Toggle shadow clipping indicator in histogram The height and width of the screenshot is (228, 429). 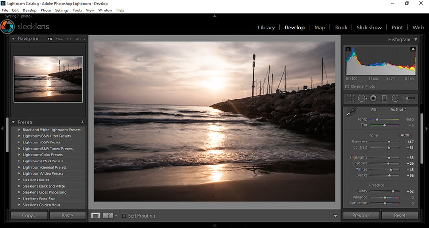click(x=348, y=49)
